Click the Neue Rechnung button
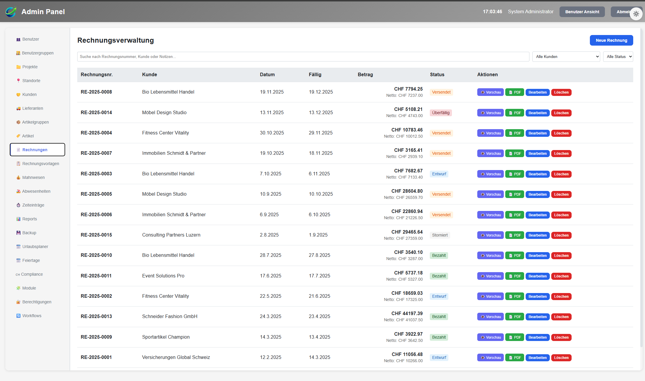 [611, 40]
